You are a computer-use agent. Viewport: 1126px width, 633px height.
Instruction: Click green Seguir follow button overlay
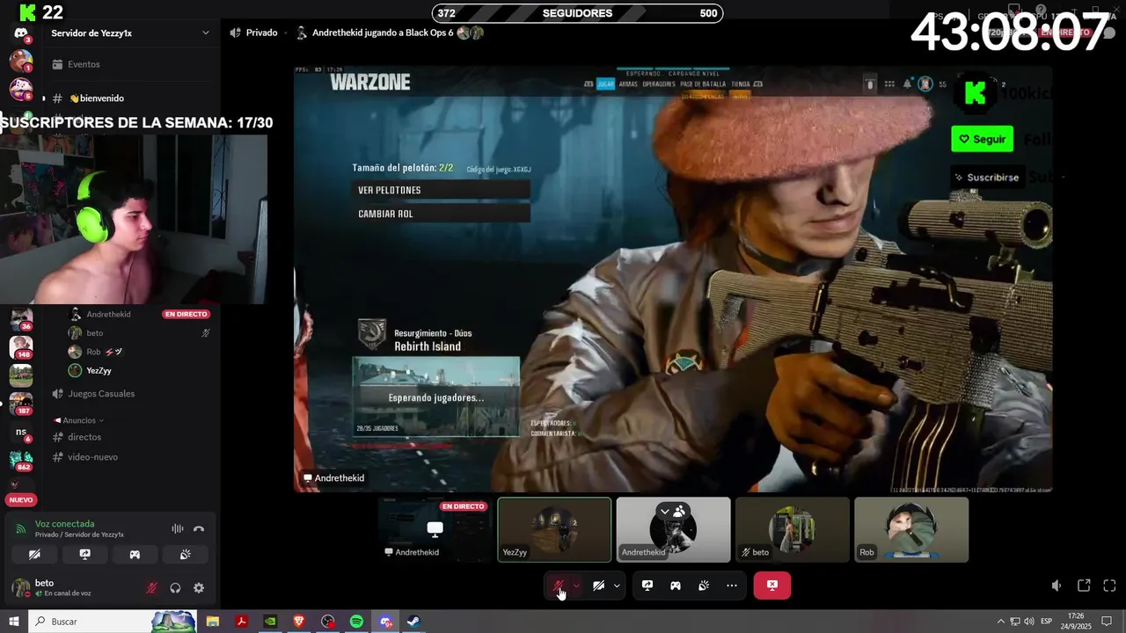[x=982, y=139]
